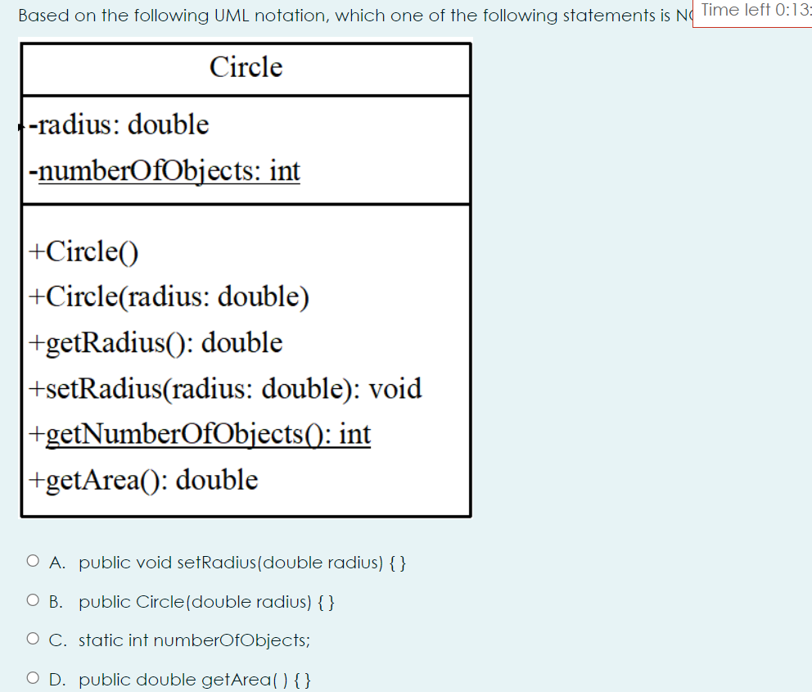Click the answer text 'public void setRadius(double radius)'

242,563
